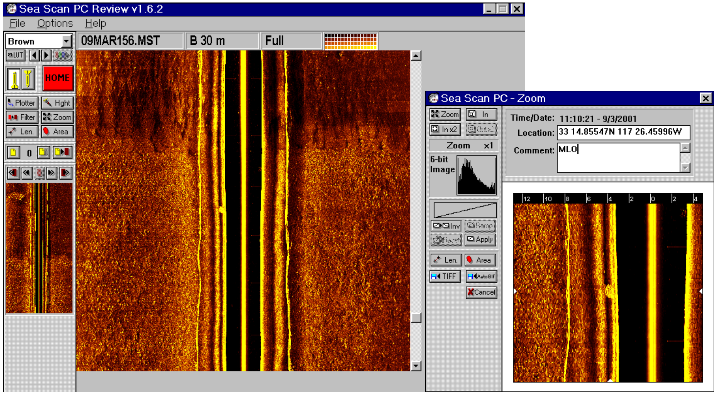Rewind the sonar data playback
The width and height of the screenshot is (720, 397).
(26, 173)
